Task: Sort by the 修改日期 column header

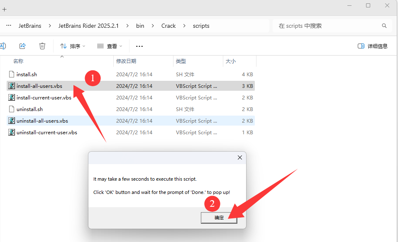Action: pyautogui.click(x=126, y=61)
